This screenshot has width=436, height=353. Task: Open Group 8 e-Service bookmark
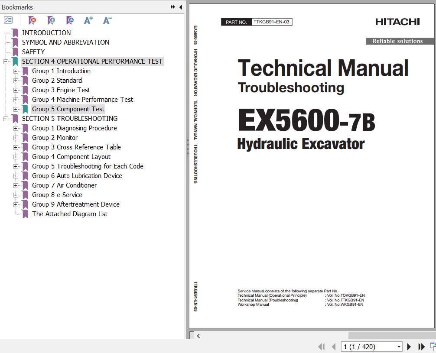57,195
